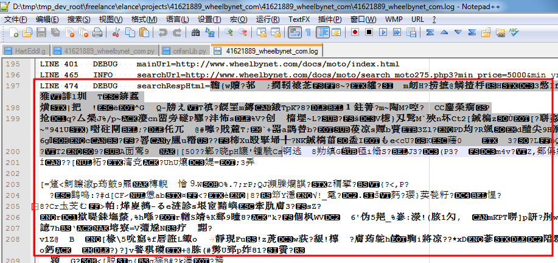Collapse the fold marker at line 205
The width and height of the screenshot is (558, 263).
click(x=35, y=206)
